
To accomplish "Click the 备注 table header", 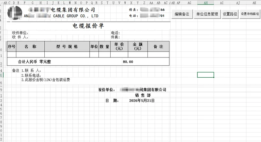I will point(158,46).
